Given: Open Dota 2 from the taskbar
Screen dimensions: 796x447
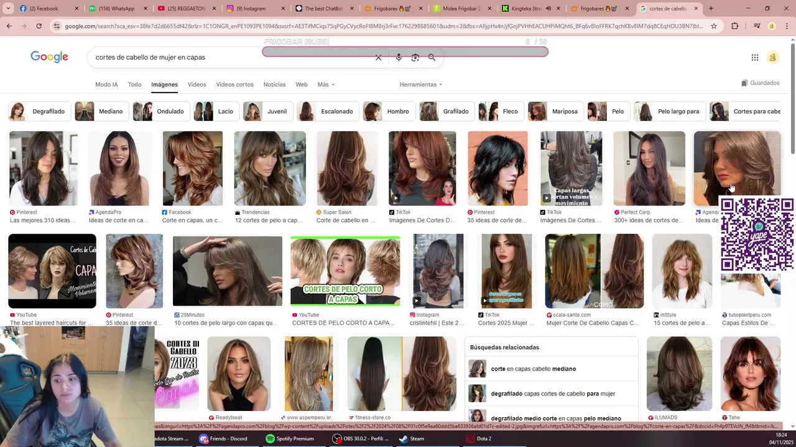Looking at the screenshot, I should point(479,438).
